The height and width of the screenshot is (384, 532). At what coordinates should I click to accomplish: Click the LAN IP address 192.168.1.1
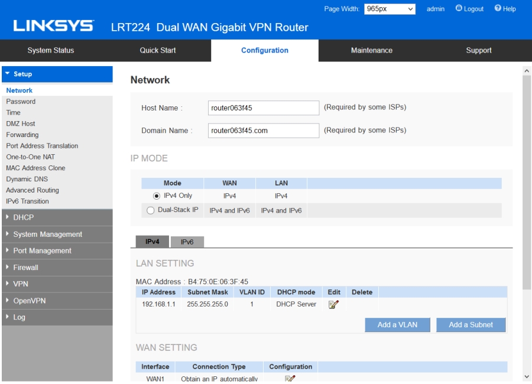tap(158, 304)
